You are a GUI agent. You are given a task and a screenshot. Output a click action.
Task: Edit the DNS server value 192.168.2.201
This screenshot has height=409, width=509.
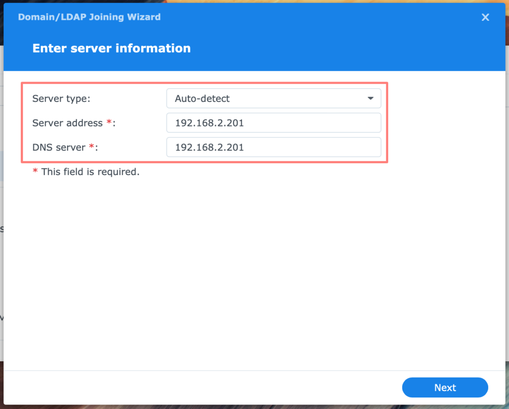[x=273, y=147]
